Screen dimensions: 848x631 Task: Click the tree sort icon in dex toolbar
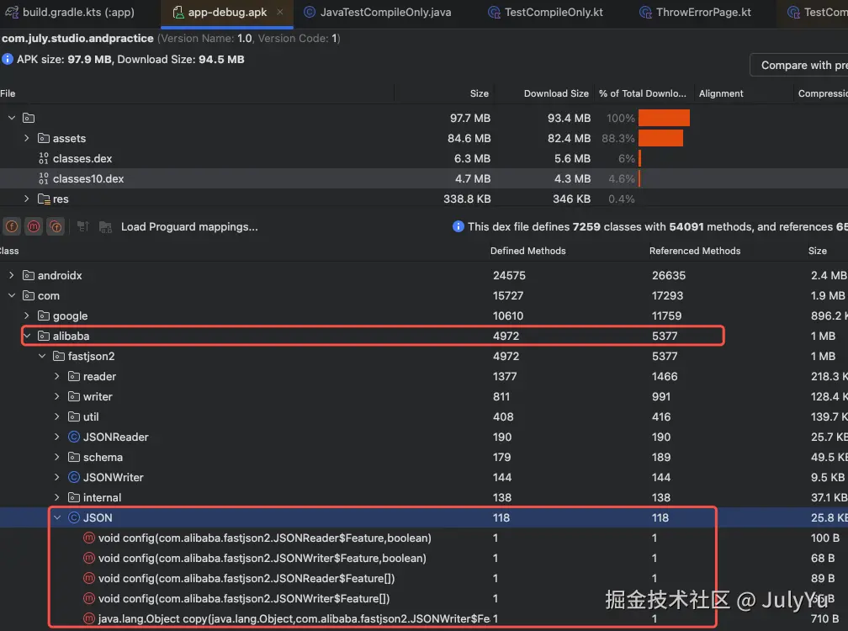[83, 225]
